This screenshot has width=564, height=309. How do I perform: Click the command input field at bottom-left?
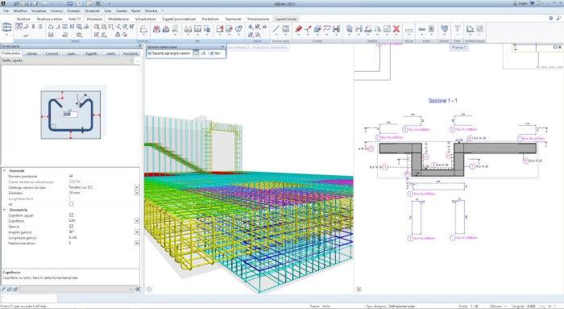(x=29, y=299)
